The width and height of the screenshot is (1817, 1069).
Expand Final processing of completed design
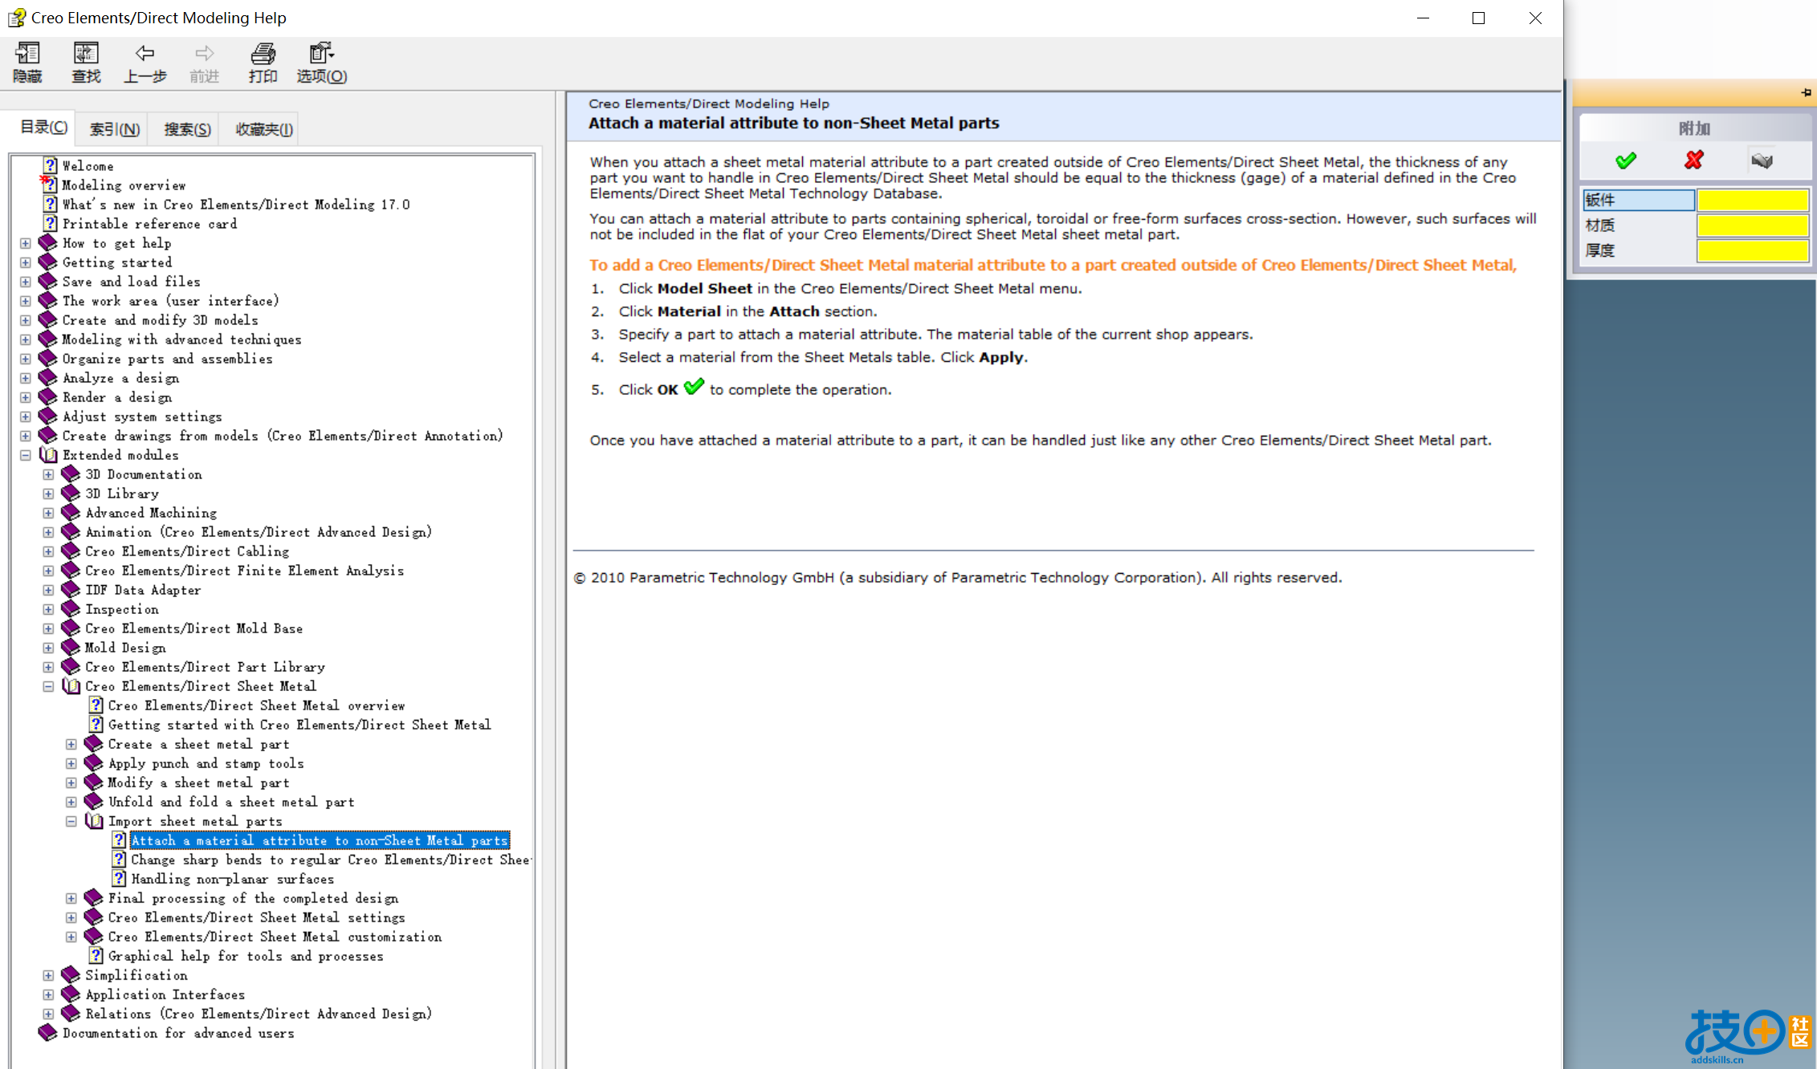(x=71, y=898)
